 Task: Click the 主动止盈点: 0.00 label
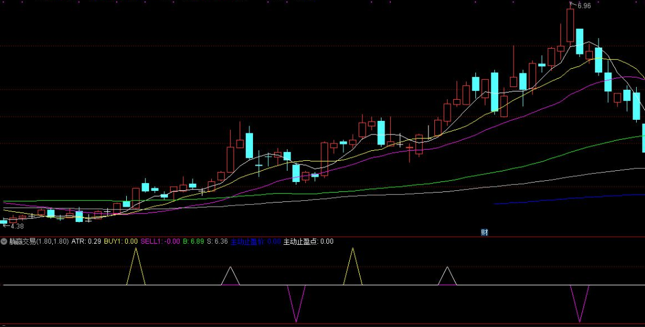[308, 241]
